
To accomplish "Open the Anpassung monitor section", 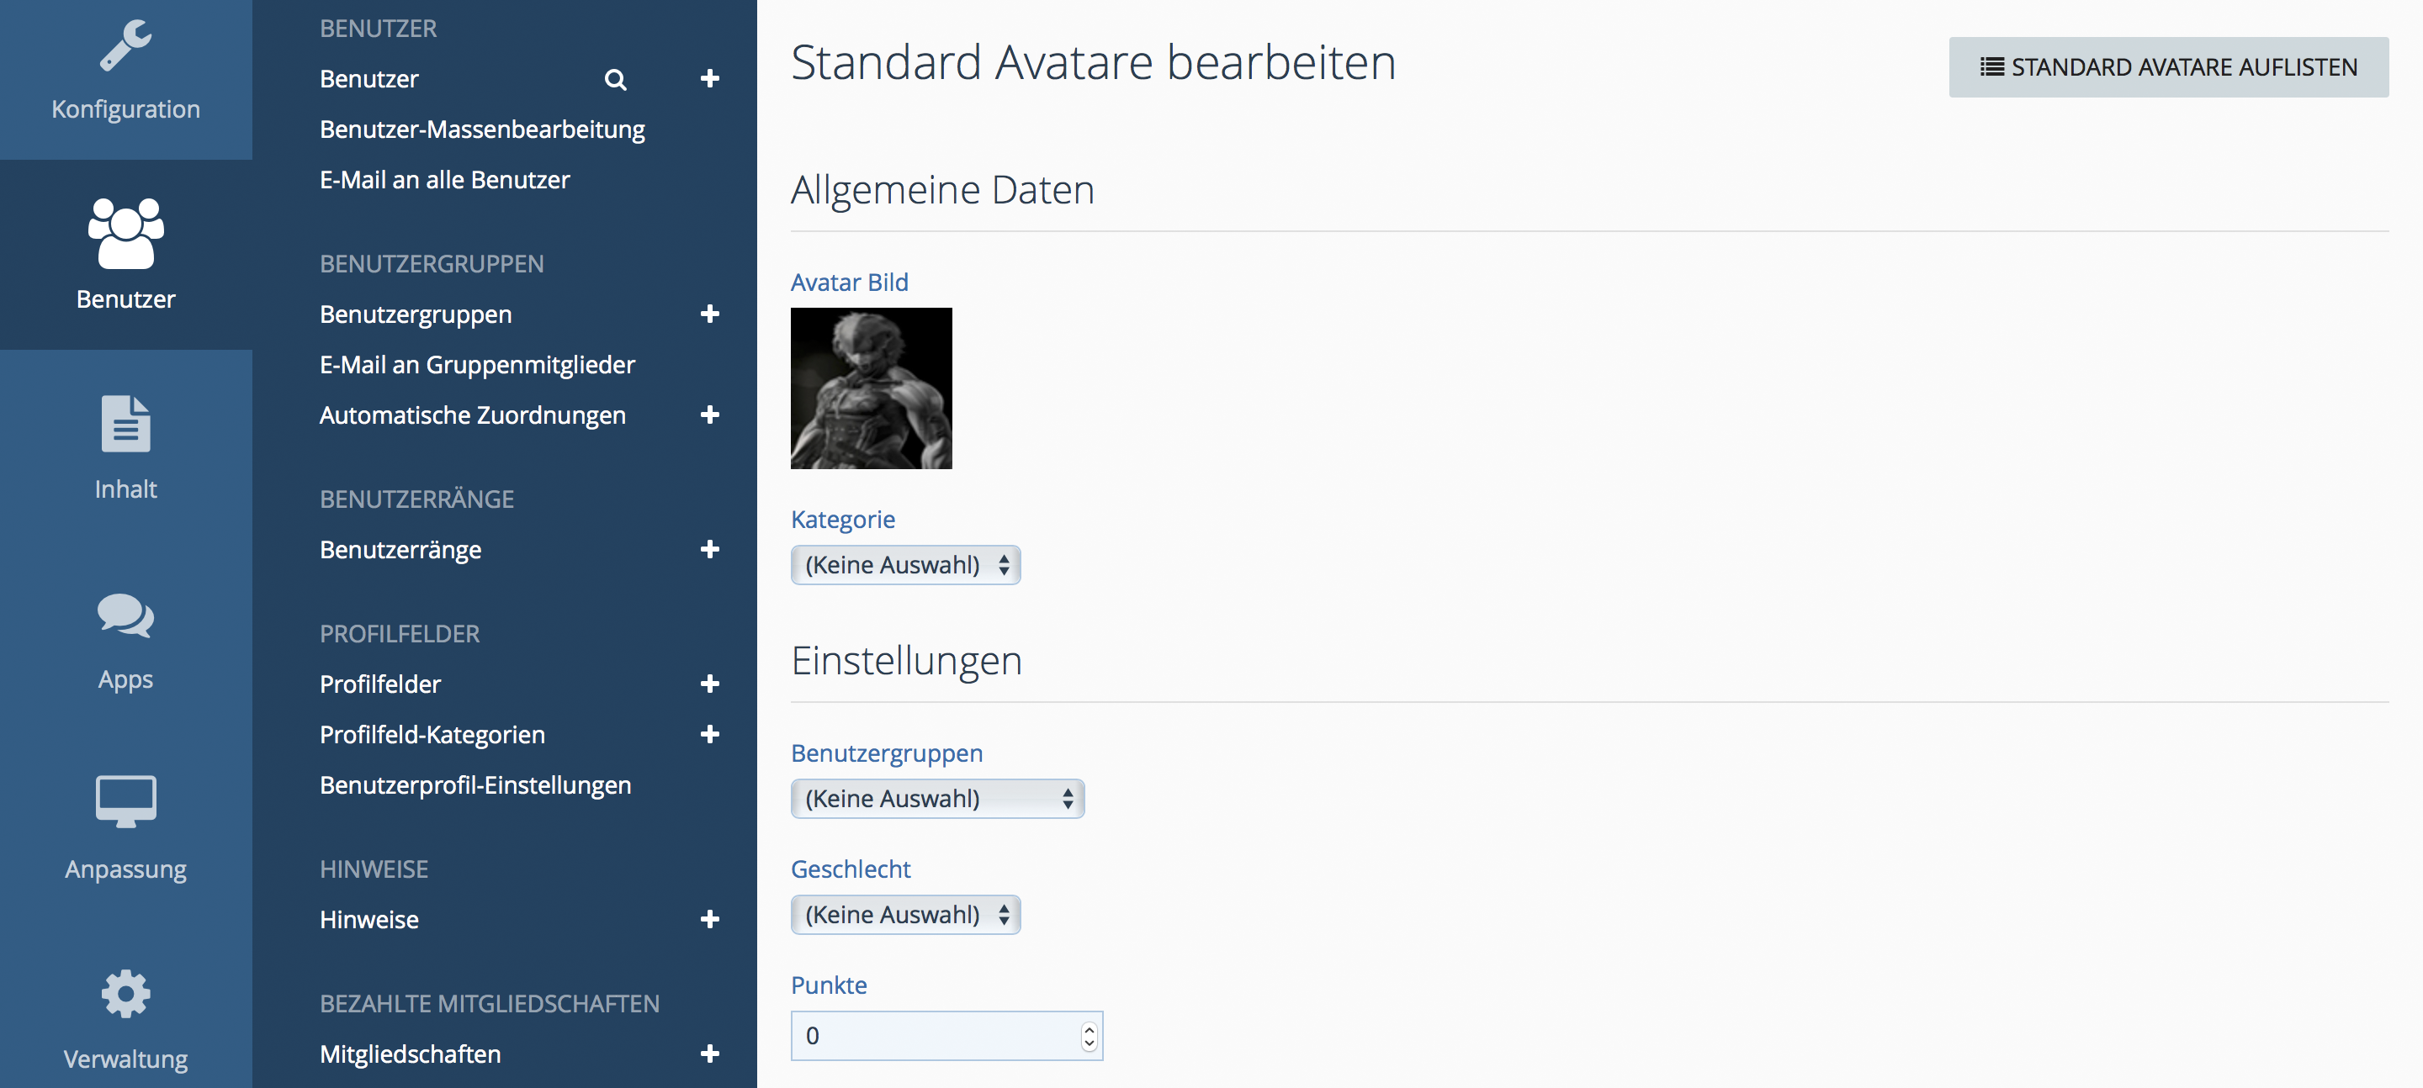I will (x=125, y=827).
